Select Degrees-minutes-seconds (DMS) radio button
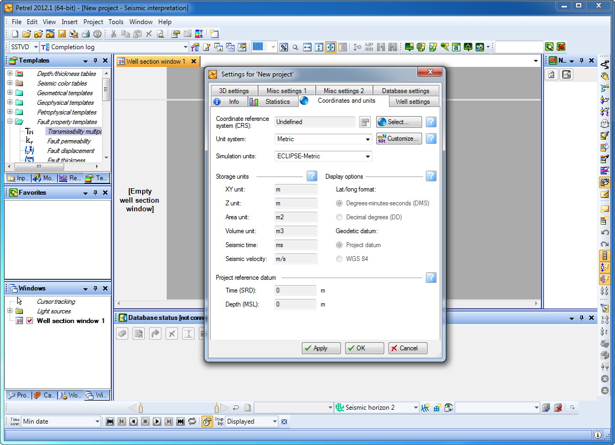Viewport: 615px width, 445px height. (339, 203)
